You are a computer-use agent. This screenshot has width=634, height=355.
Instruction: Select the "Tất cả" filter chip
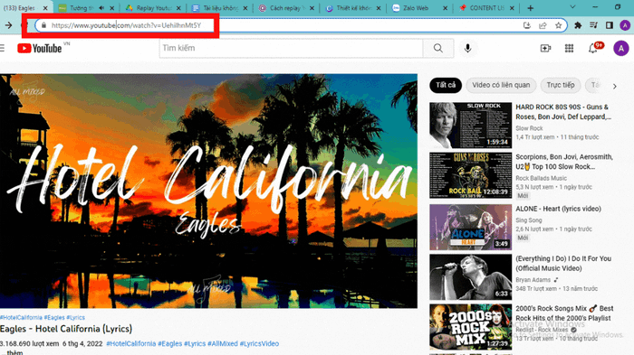[446, 85]
